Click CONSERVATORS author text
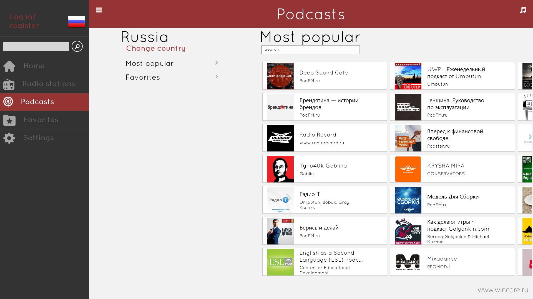 point(446,174)
